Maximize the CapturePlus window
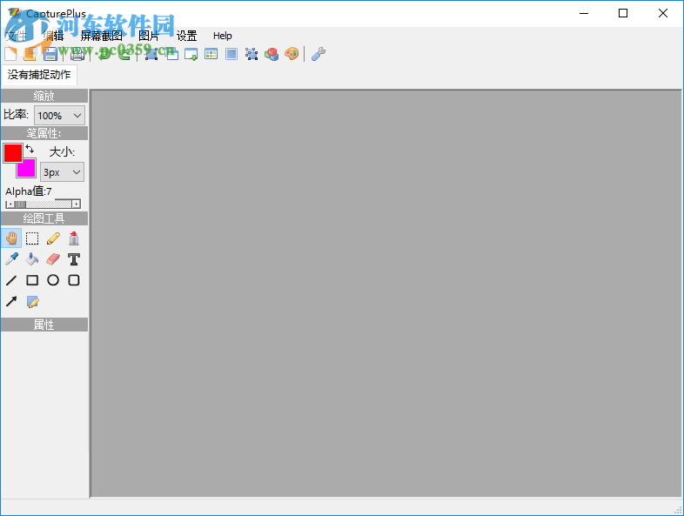 tap(623, 14)
